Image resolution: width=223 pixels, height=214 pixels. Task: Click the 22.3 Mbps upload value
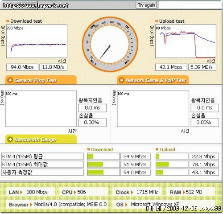204,156
